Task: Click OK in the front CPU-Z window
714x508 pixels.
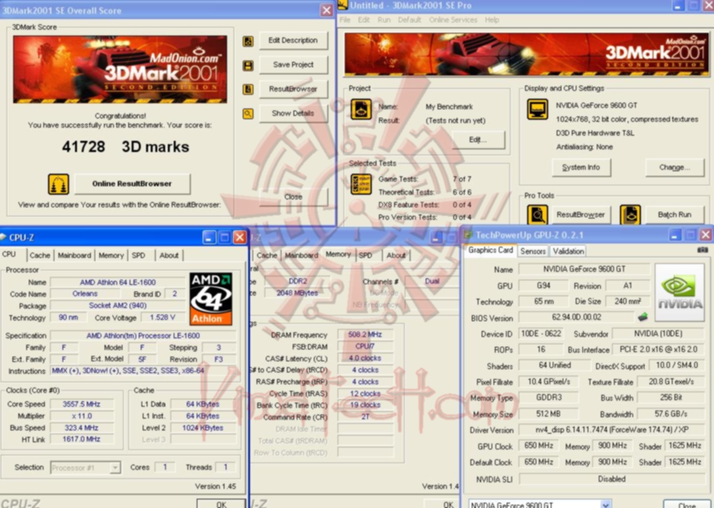Action: pos(221,503)
